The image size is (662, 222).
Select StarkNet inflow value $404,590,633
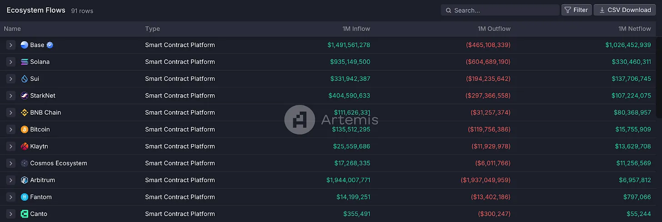pyautogui.click(x=349, y=96)
